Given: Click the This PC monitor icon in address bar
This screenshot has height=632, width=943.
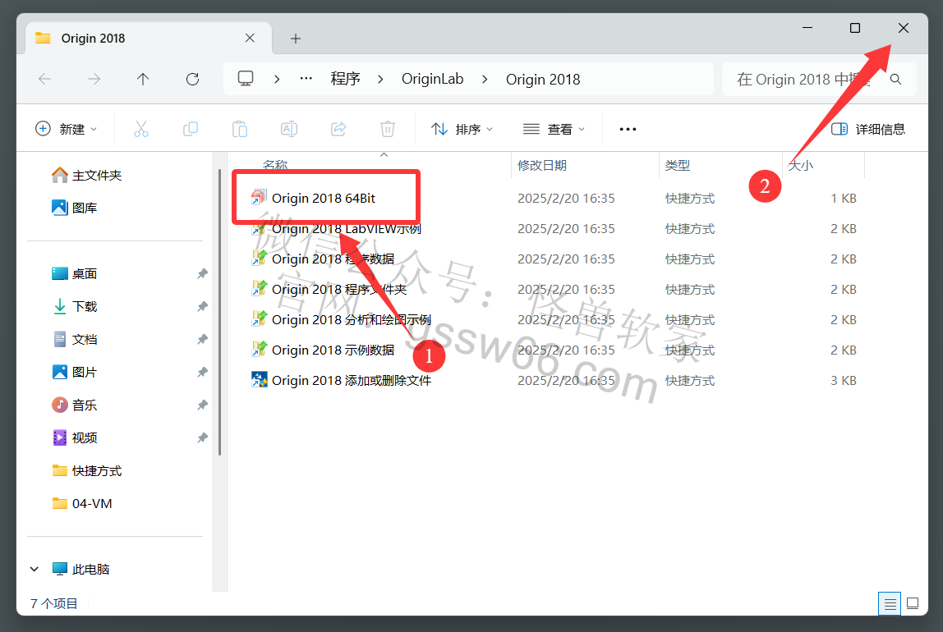Looking at the screenshot, I should pyautogui.click(x=246, y=79).
